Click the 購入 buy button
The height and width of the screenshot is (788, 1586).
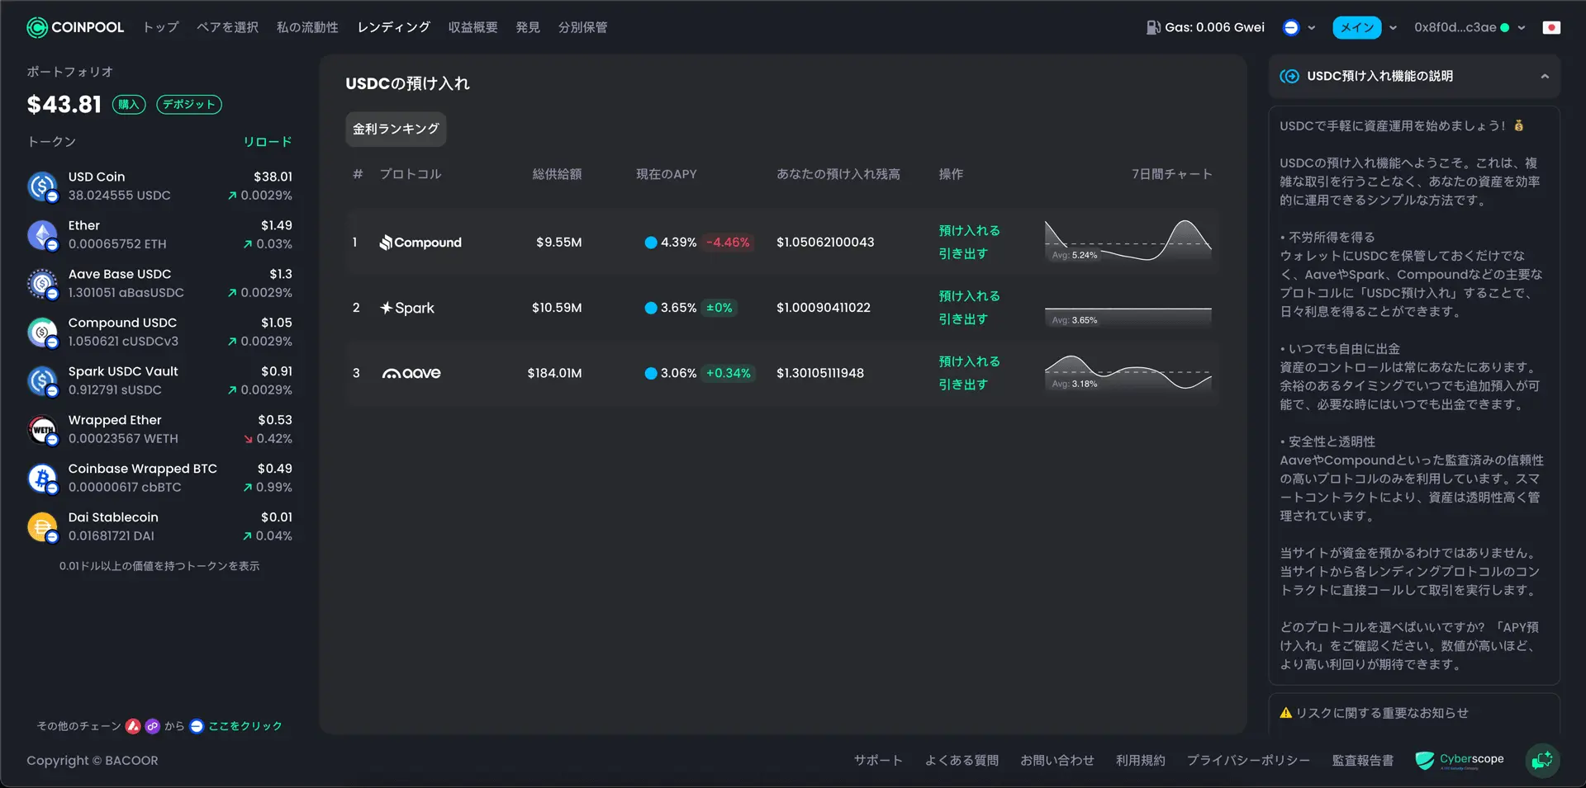129,104
